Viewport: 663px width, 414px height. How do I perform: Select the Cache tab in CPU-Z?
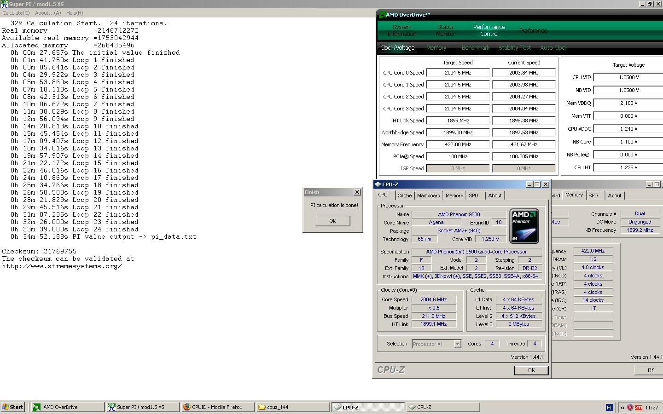click(x=405, y=195)
